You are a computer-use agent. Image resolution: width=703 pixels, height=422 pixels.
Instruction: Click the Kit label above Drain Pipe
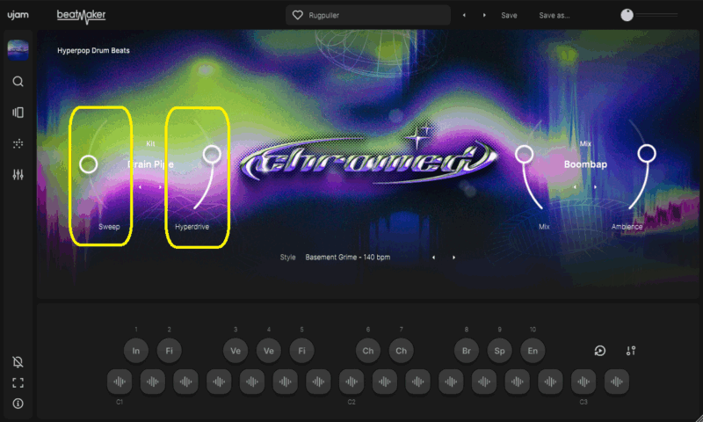[150, 144]
